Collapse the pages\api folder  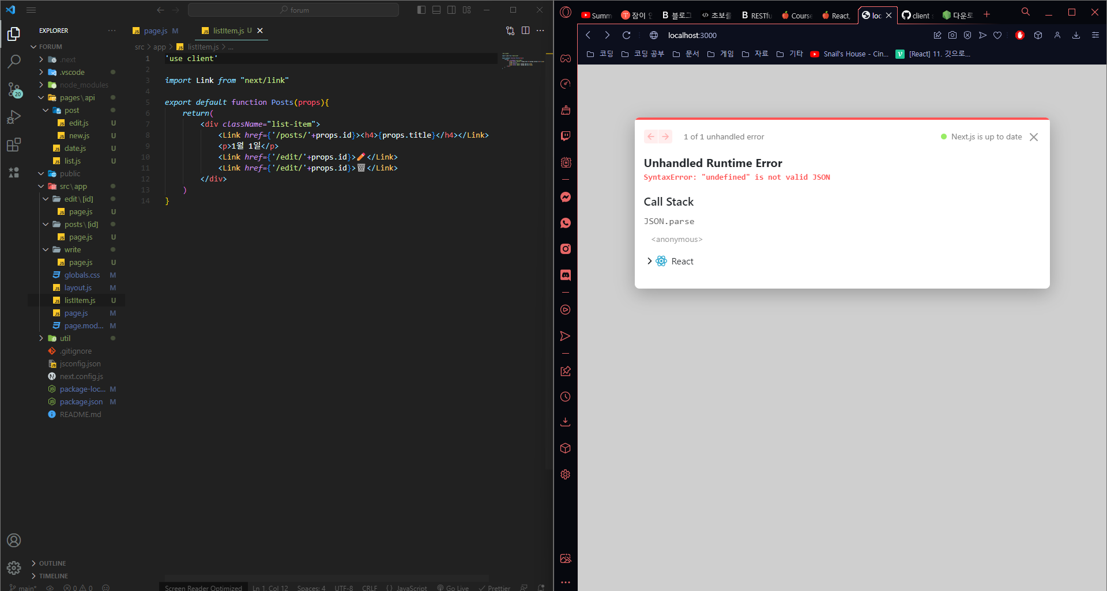[x=41, y=97]
